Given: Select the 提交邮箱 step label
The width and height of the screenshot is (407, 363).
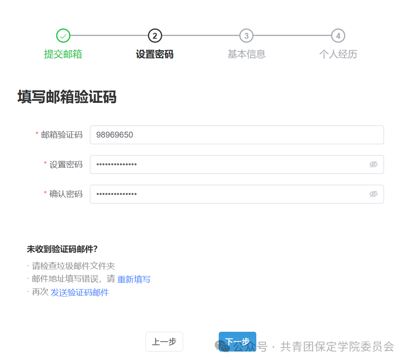Looking at the screenshot, I should pos(63,54).
